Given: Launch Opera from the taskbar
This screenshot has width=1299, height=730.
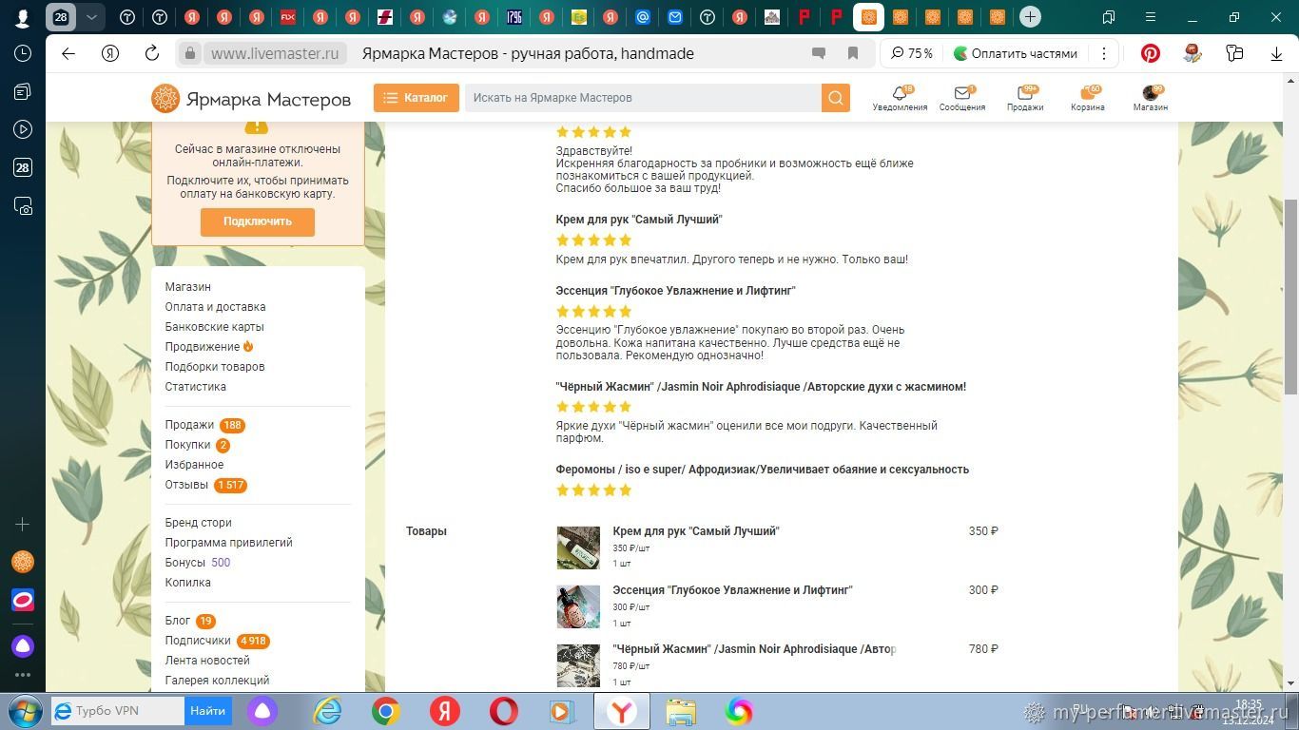Looking at the screenshot, I should pos(504,711).
